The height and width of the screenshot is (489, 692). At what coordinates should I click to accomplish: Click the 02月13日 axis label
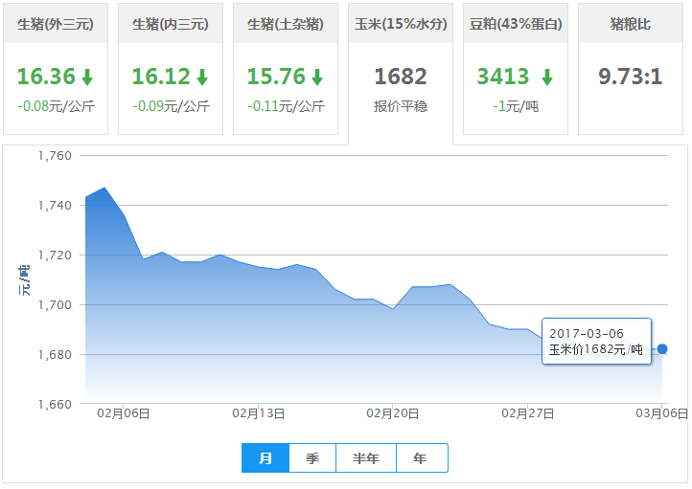259,413
